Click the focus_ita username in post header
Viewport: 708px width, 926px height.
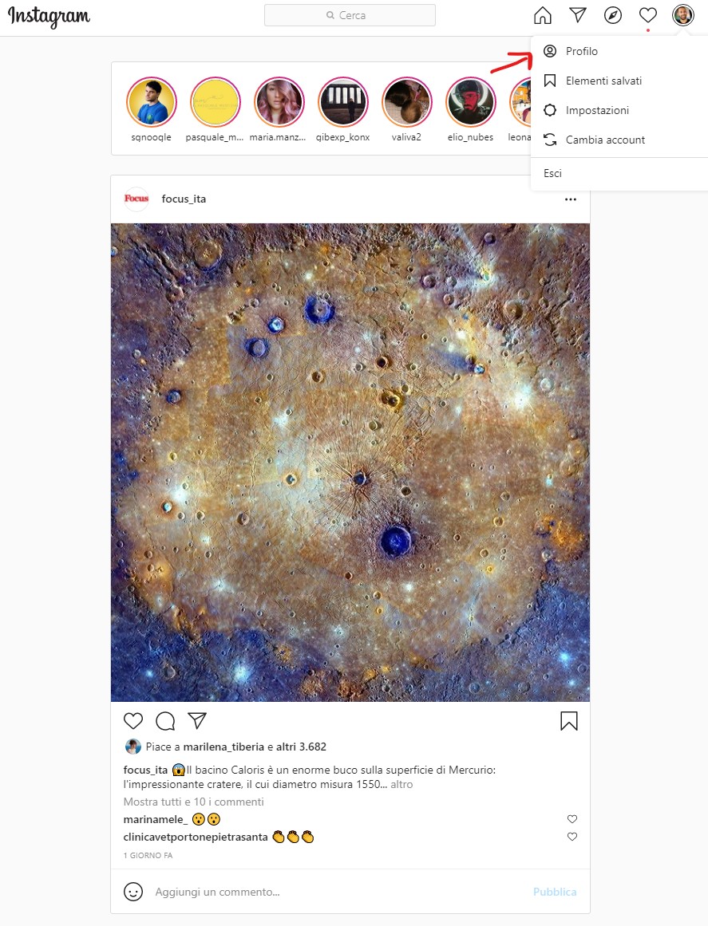pyautogui.click(x=184, y=199)
